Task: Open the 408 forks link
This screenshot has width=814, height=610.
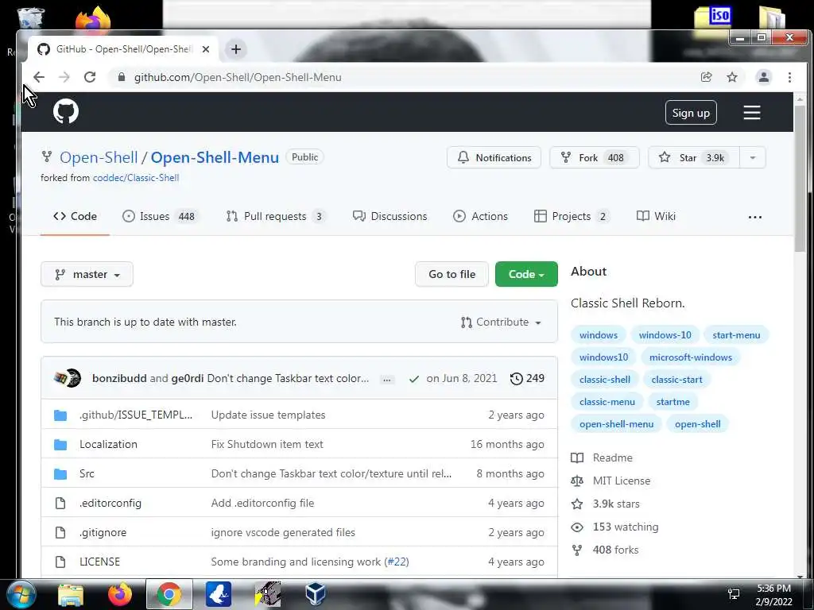Action: click(x=616, y=550)
